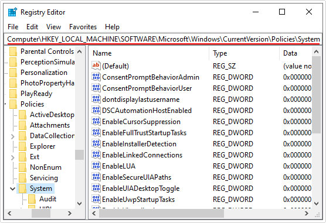Select the ConsentPromptBehaviorAdmin value name

click(151, 77)
